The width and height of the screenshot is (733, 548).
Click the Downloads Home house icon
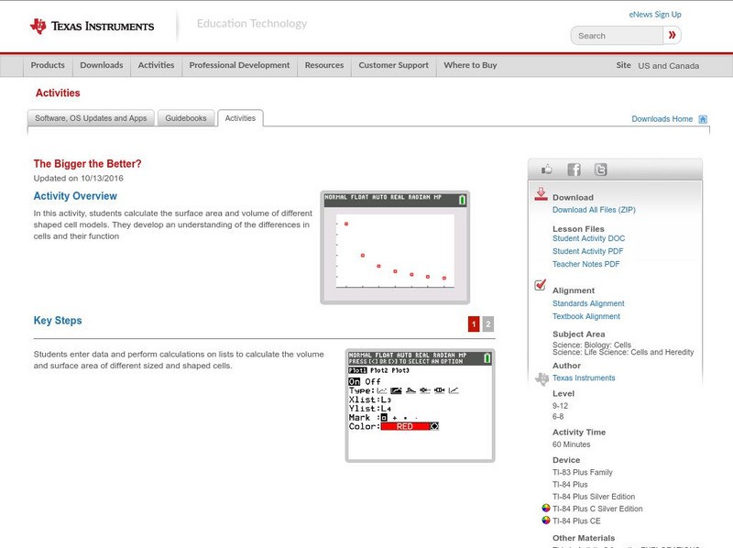click(703, 119)
